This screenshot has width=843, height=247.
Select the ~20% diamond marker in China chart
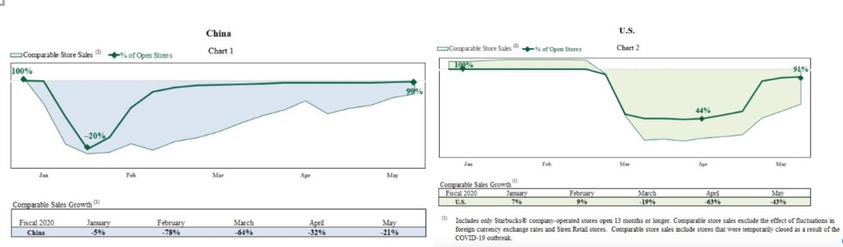pyautogui.click(x=87, y=147)
